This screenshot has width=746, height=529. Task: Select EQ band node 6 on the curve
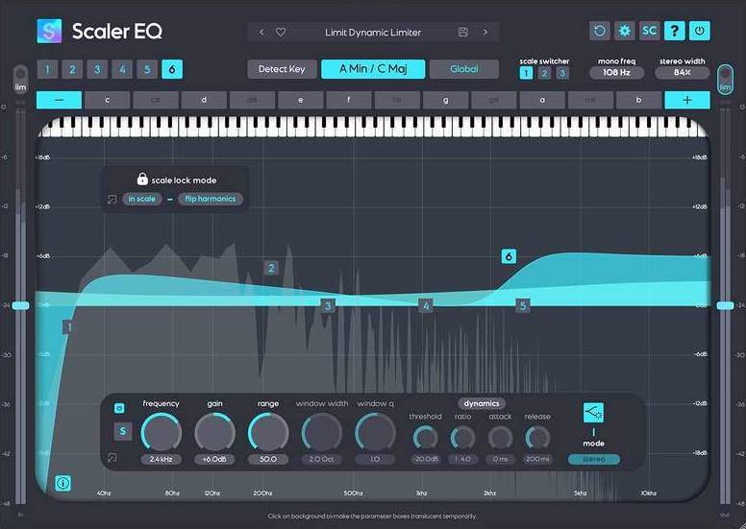pos(509,256)
